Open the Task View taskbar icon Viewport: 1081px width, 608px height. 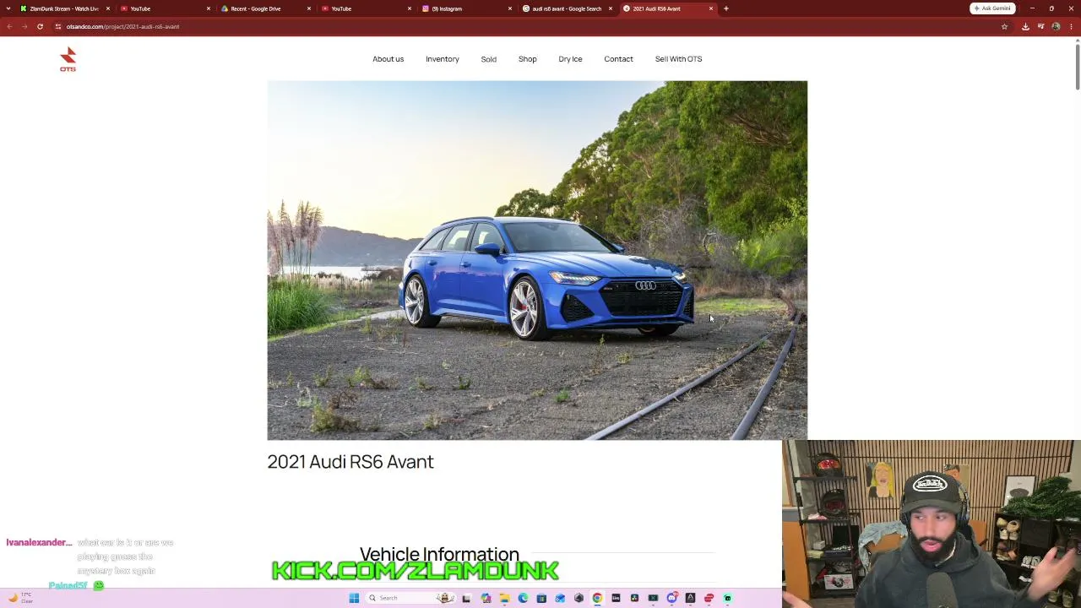coord(465,598)
